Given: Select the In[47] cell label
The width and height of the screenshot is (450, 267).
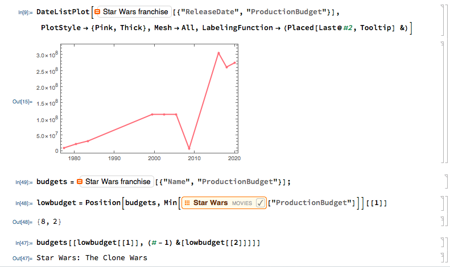Looking at the screenshot, I should tap(24, 243).
